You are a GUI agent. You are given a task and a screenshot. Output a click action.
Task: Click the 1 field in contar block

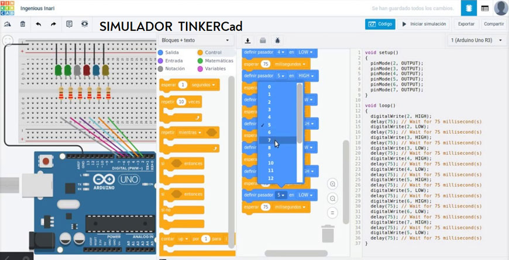click(x=205, y=239)
